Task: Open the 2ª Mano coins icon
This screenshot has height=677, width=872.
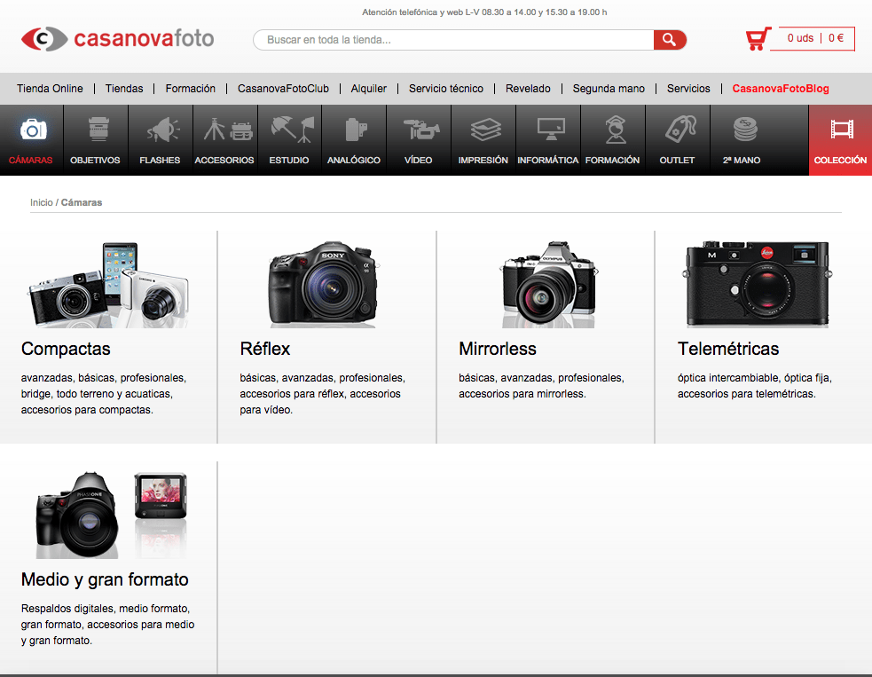Action: (744, 129)
